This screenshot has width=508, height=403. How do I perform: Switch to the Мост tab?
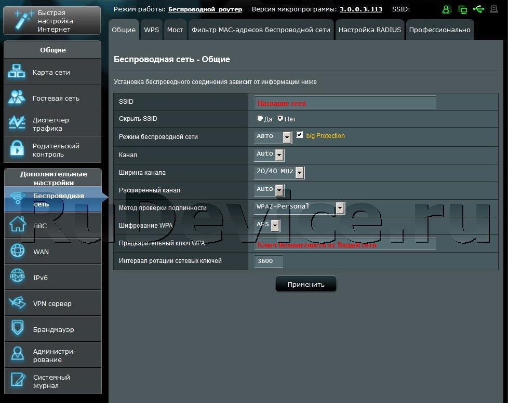[175, 30]
